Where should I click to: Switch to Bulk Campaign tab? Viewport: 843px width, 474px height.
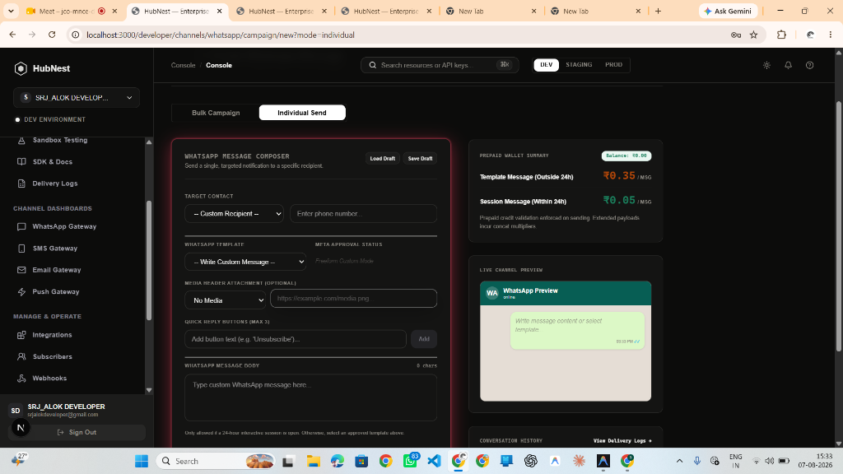(x=216, y=112)
